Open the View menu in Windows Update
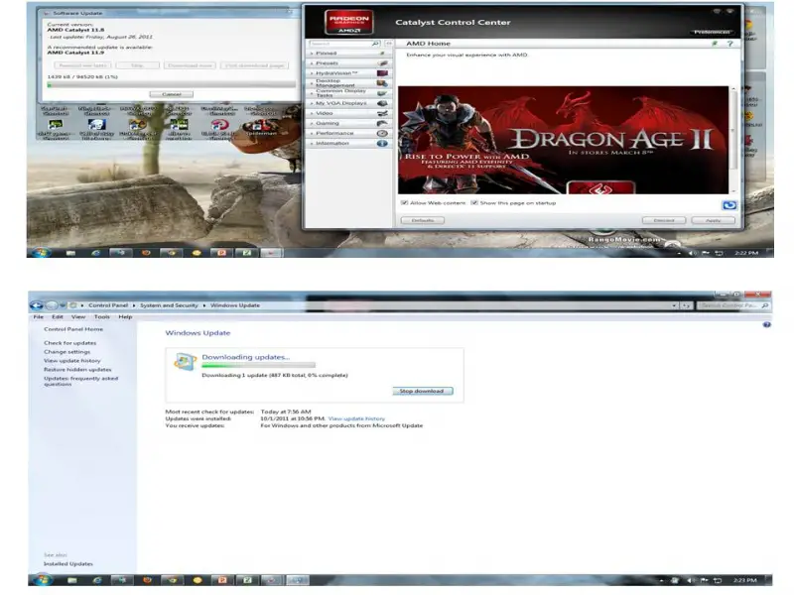 coord(78,316)
